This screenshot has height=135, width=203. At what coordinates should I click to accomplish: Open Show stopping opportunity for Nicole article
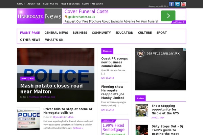165,109
